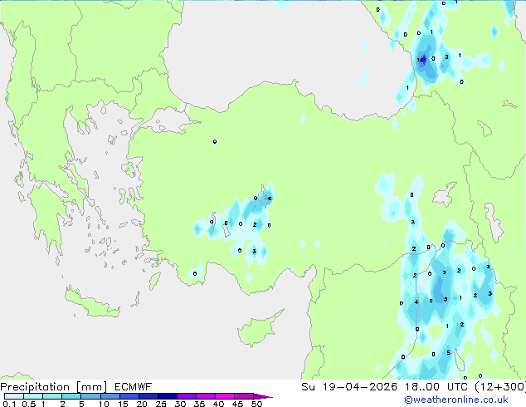Click the '50' legend scale label
The width and height of the screenshot is (526, 407).
(x=256, y=404)
